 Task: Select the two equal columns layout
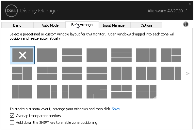click(97, 55)
